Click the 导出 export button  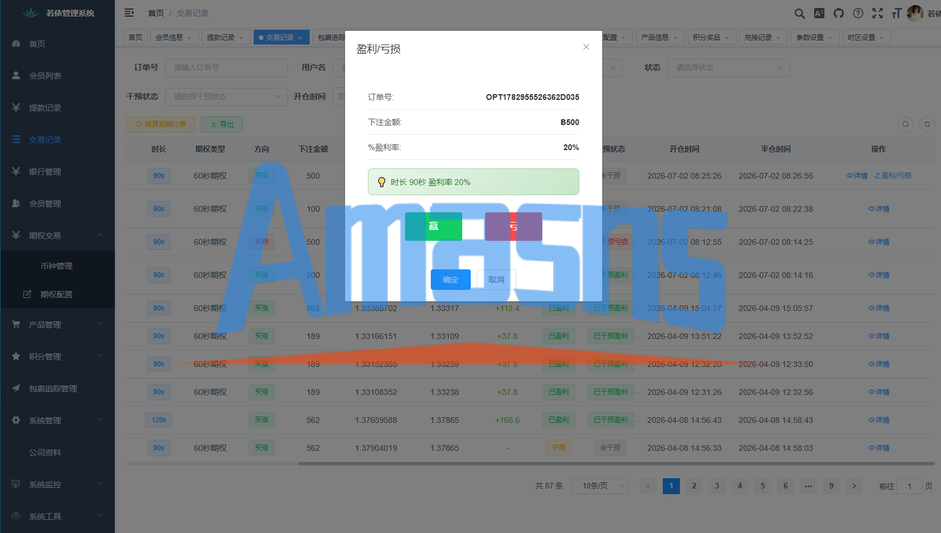(222, 124)
